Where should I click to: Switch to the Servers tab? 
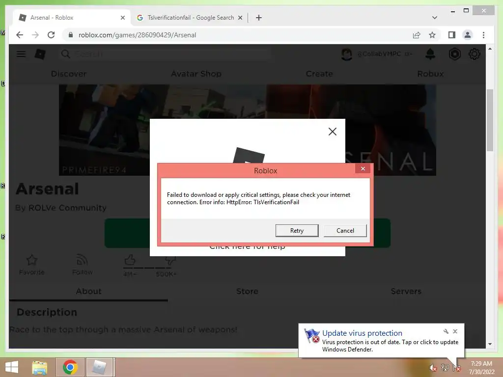point(406,291)
